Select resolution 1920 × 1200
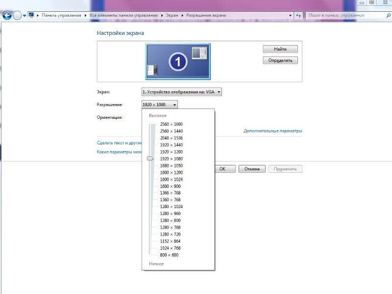 pos(171,152)
